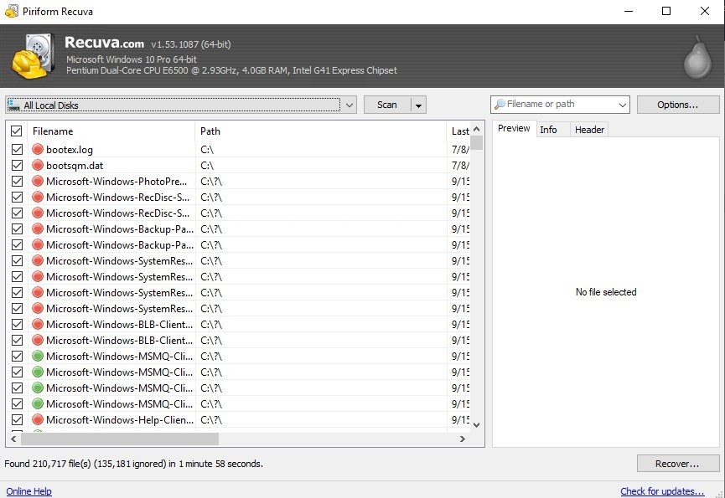Expand the Filename or path filter dropdown
Viewport: 725px width, 498px height.
point(623,105)
